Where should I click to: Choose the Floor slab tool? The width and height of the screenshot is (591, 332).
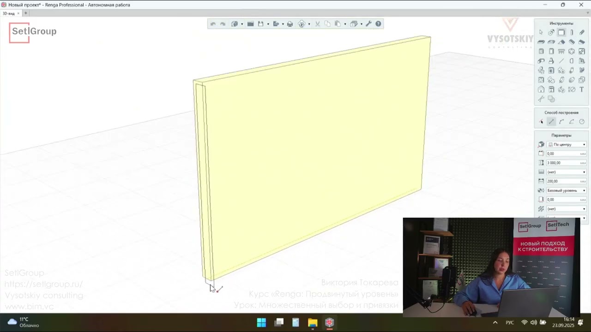click(x=541, y=42)
